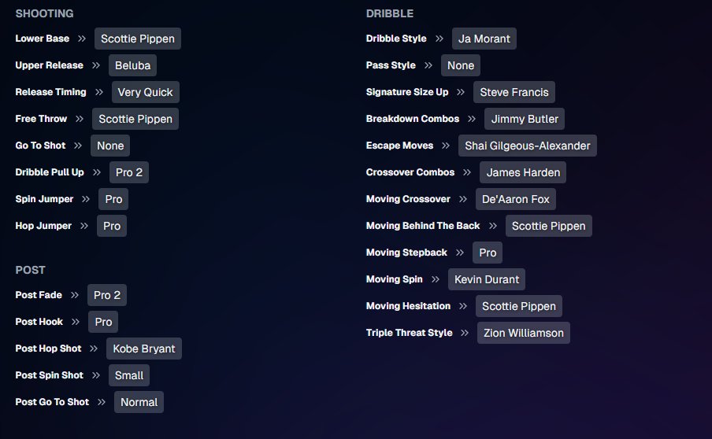Click the double arrow beside Post Hop Shot
The image size is (712, 439).
[94, 349]
